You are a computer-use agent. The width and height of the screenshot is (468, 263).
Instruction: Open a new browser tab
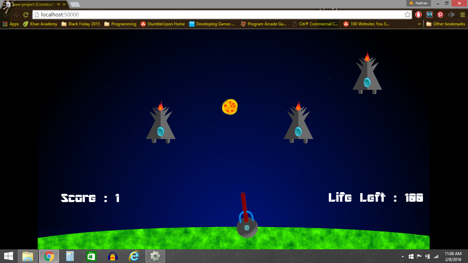click(75, 4)
